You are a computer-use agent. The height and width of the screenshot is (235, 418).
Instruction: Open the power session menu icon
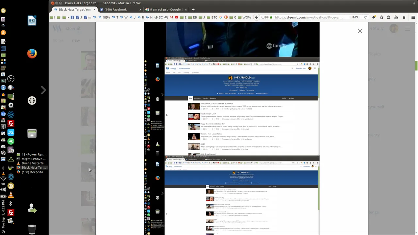coord(3,232)
